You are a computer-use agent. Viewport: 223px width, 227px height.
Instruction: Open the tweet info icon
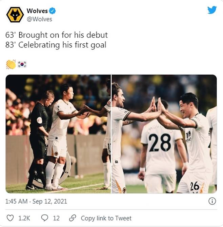tap(212, 201)
